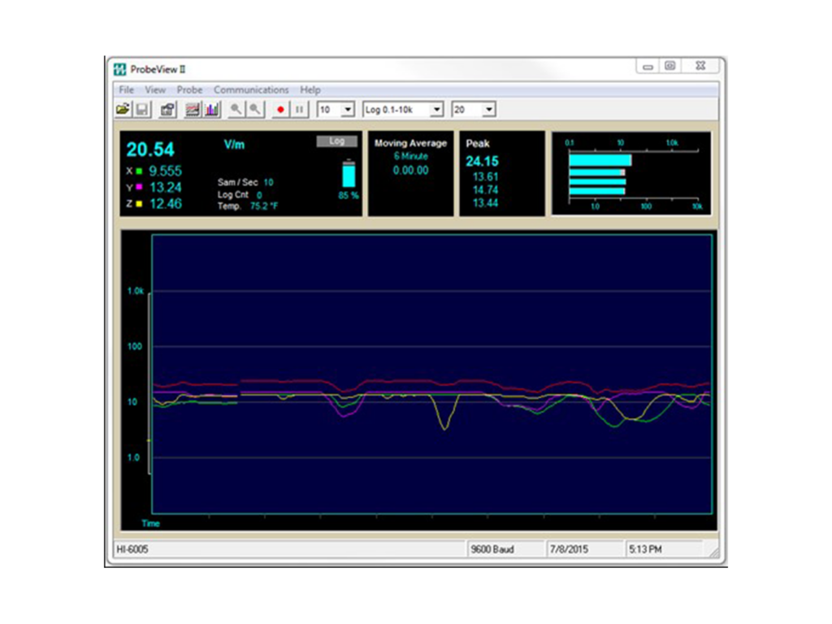Select the Z axis yellow color swatch
Viewport: 832px width, 624px height.
click(x=140, y=204)
